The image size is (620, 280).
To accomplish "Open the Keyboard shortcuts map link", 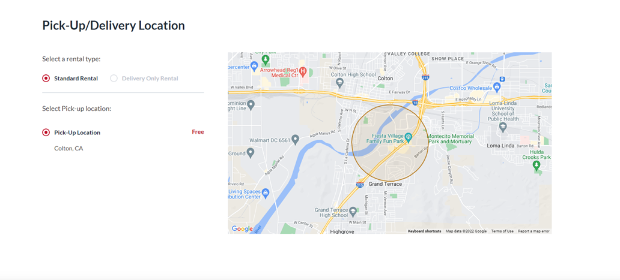I will (424, 231).
